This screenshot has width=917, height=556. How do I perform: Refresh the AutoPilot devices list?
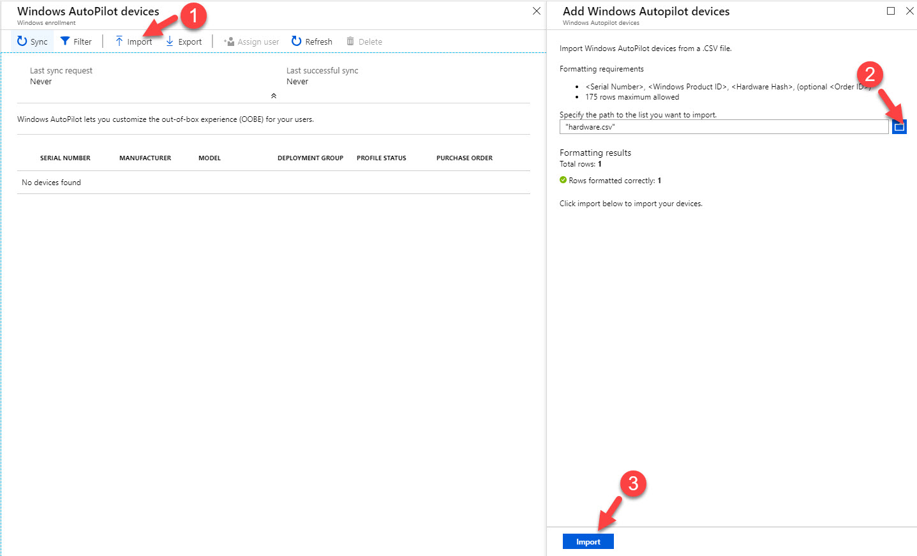312,41
